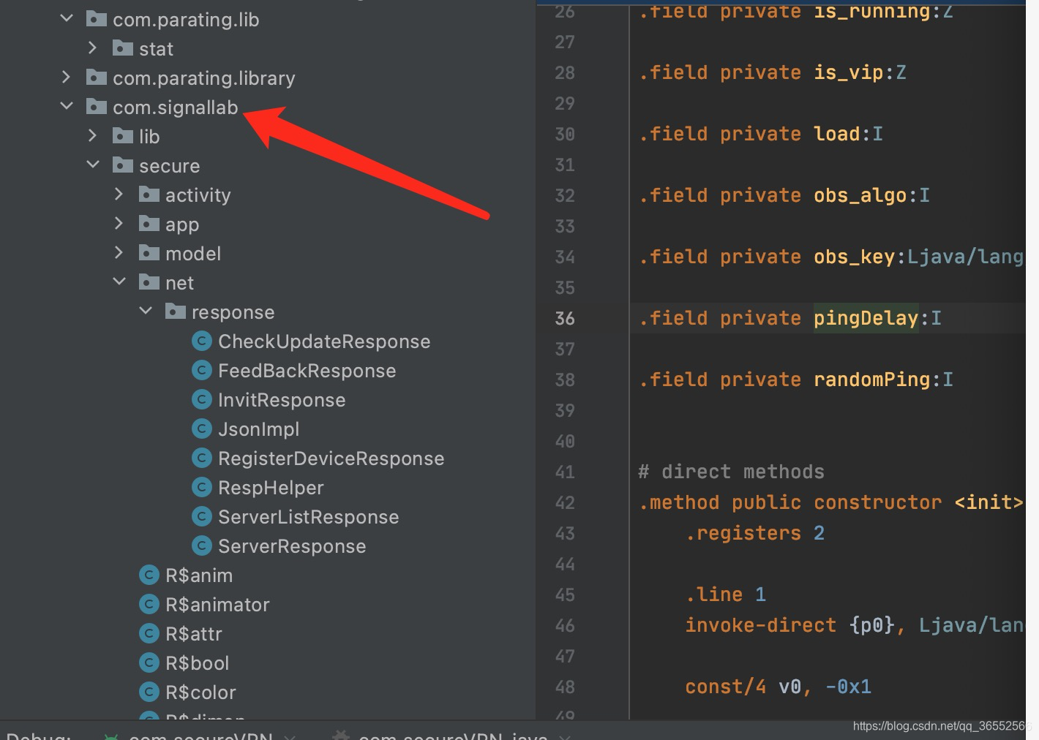This screenshot has width=1039, height=740.
Task: Collapse the secure folder
Action: pyautogui.click(x=93, y=165)
